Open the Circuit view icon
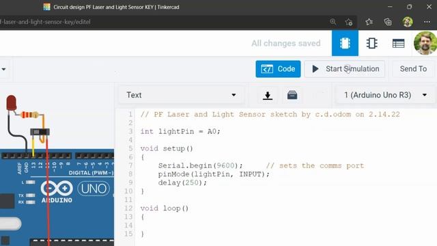The height and width of the screenshot is (246, 437). (345, 43)
